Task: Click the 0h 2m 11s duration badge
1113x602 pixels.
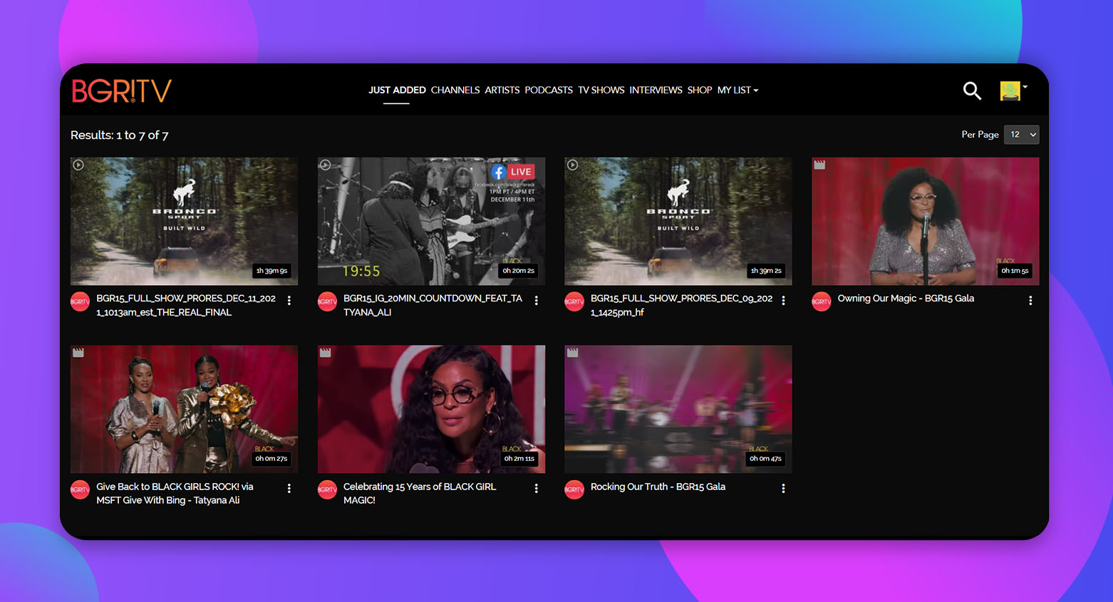Action: pos(519,459)
